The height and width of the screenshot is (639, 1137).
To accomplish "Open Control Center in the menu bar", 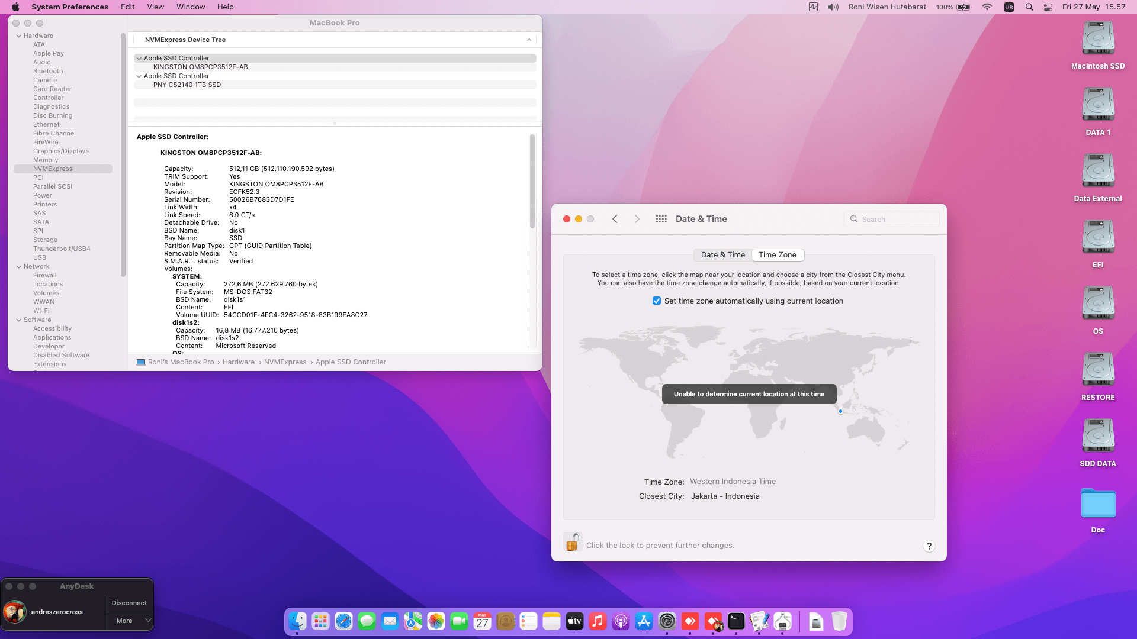I will coord(1048,7).
